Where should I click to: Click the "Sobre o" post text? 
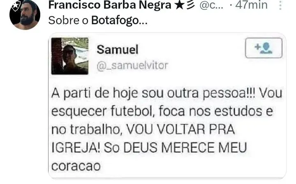coord(68,21)
